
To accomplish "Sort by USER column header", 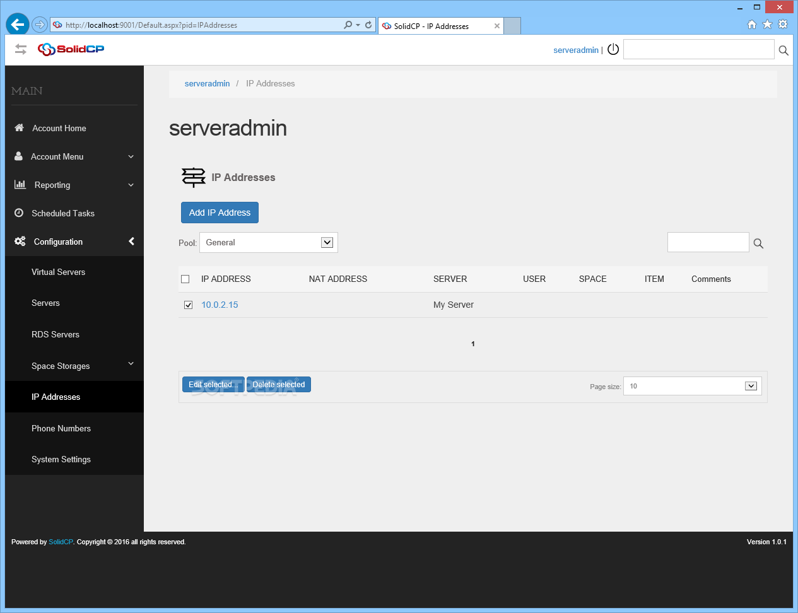I will click(534, 279).
